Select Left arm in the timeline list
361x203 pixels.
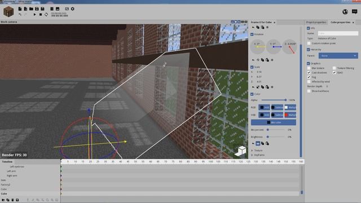tap(11, 171)
